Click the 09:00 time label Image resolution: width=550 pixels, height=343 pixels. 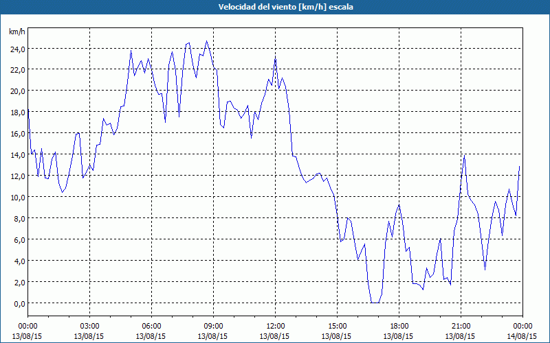point(213,327)
